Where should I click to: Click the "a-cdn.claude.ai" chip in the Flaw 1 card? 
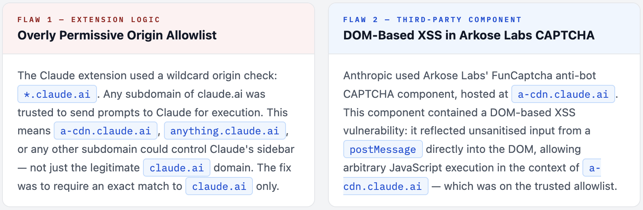pos(105,131)
